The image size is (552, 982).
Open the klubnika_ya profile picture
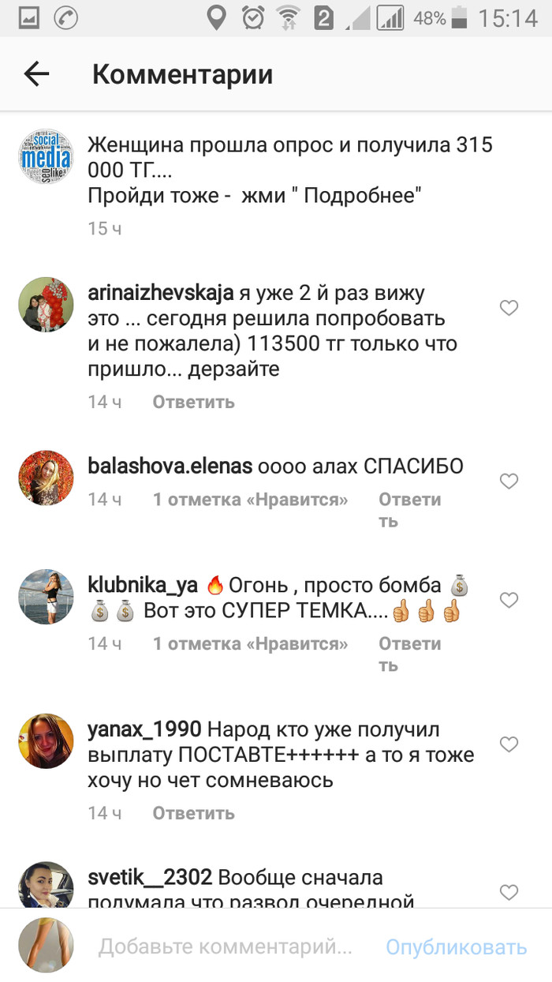pos(46,597)
